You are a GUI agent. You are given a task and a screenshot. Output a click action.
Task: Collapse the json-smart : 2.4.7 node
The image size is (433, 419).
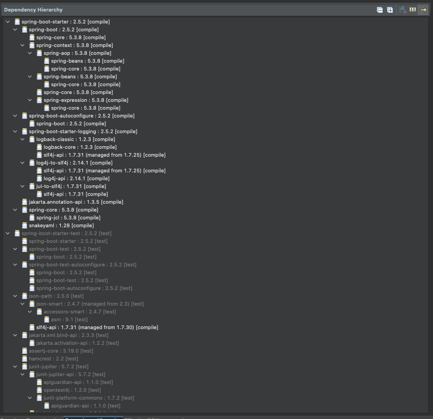pyautogui.click(x=23, y=304)
